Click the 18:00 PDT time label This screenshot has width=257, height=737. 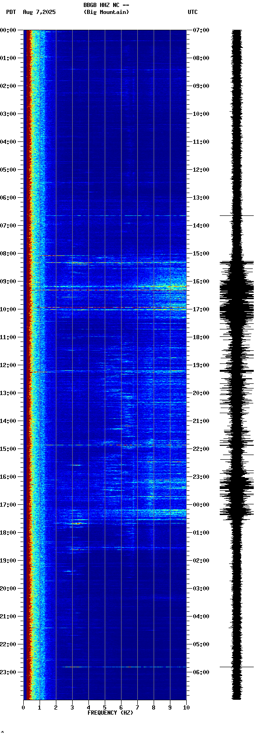(x=8, y=533)
